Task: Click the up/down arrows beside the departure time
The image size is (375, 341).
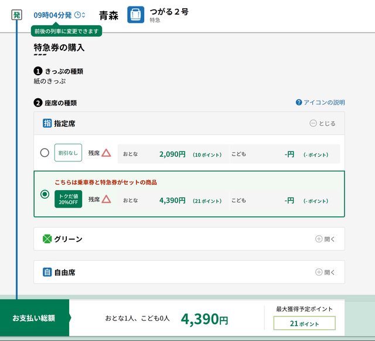Action: (x=84, y=15)
